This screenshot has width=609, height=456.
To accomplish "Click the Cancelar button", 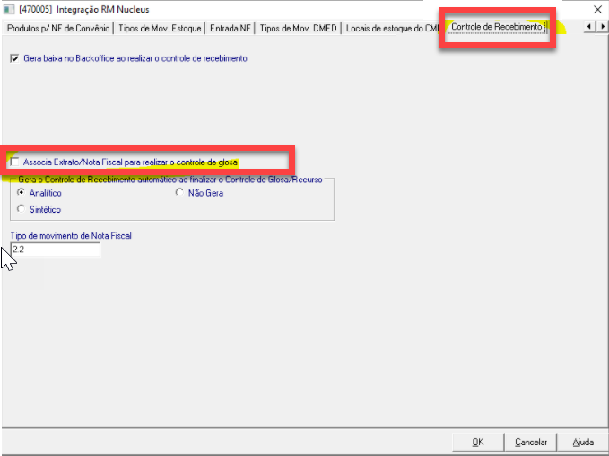I will [x=531, y=442].
